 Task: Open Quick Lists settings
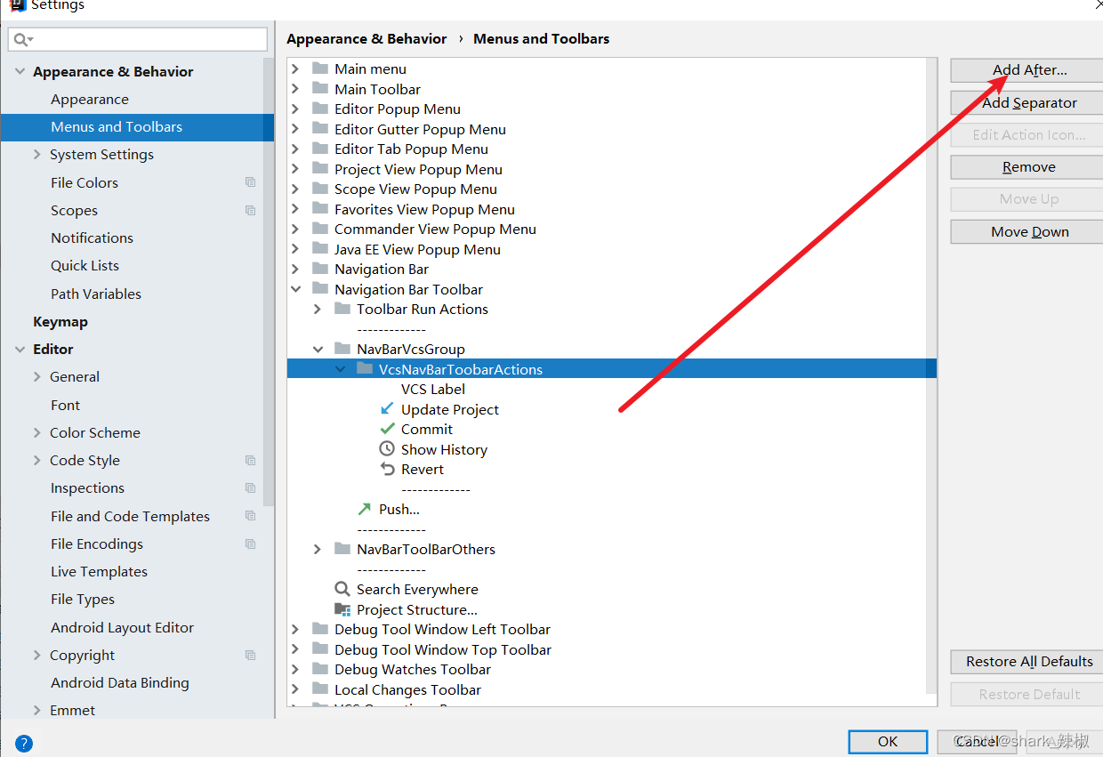pos(85,265)
